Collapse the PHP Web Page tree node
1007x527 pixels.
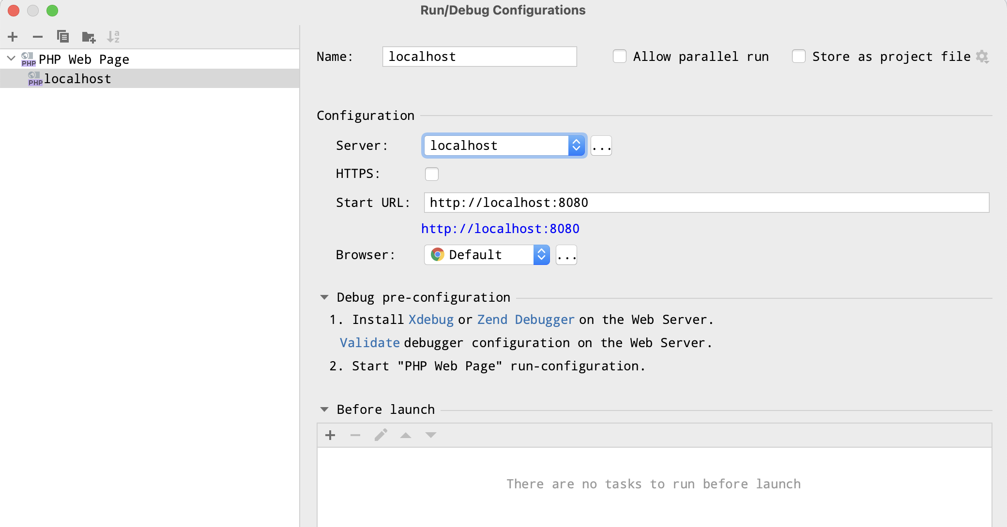pos(10,59)
